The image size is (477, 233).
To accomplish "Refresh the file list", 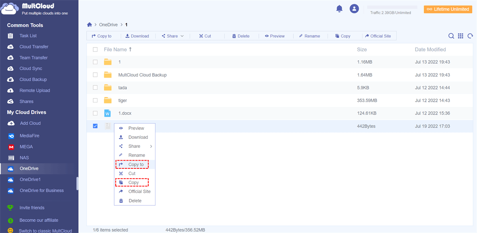I will point(470,36).
